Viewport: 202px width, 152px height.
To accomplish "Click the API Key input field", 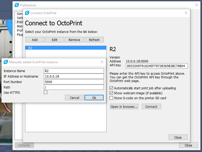I will 157,66.
